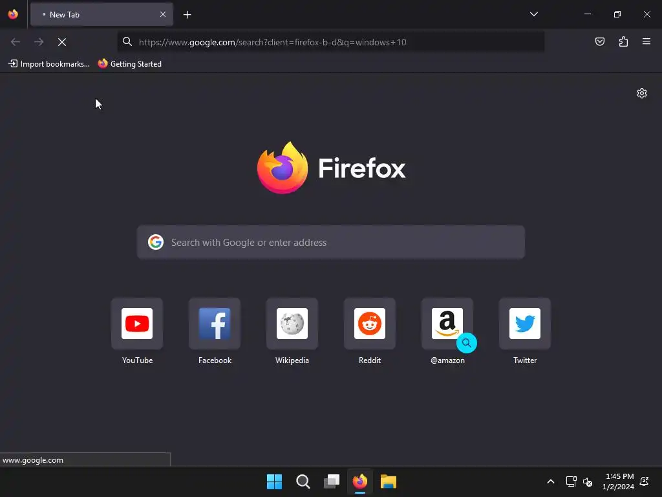The image size is (662, 497).
Task: Click the Firefox logo on page
Action: coord(331,168)
